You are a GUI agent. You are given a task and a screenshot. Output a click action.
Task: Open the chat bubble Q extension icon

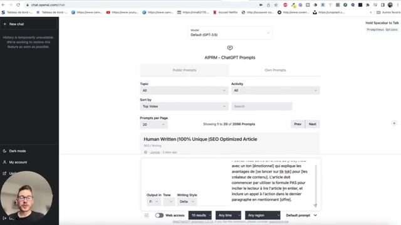[x=353, y=5]
